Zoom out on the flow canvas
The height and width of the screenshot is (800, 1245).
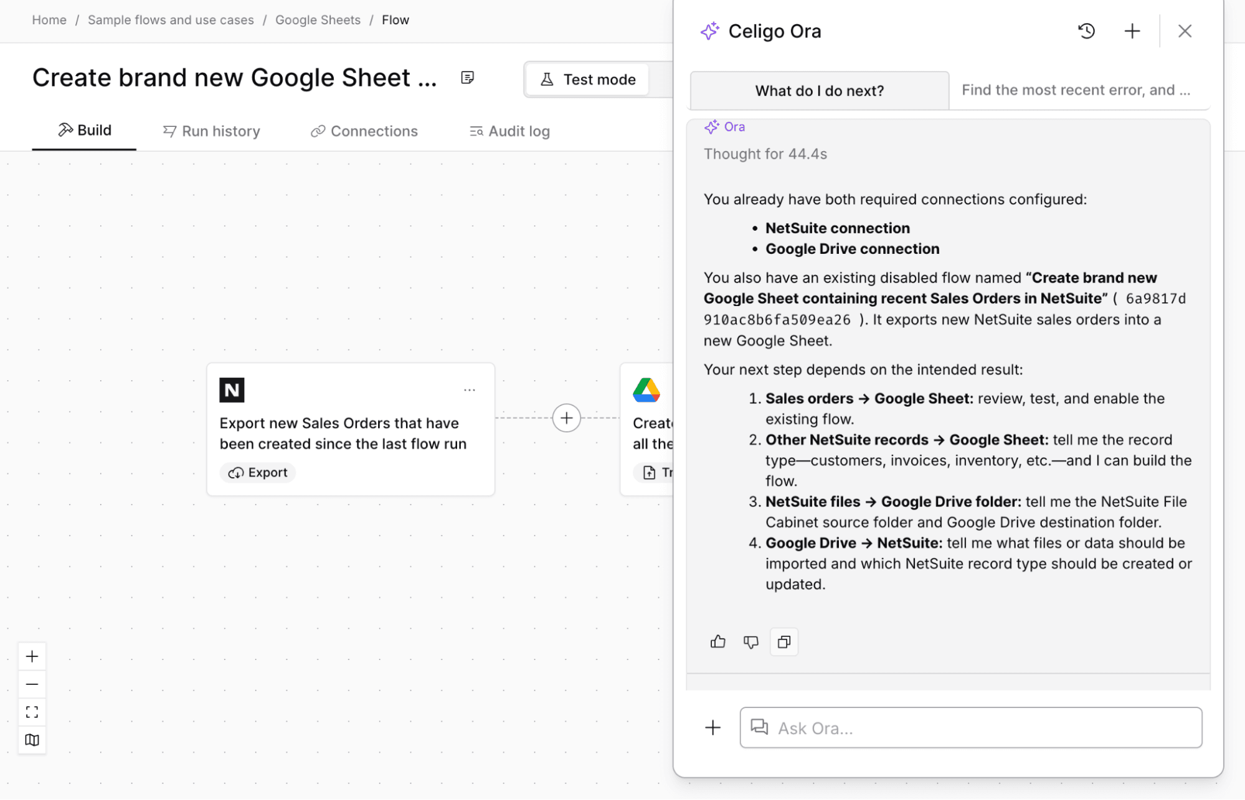click(x=32, y=684)
